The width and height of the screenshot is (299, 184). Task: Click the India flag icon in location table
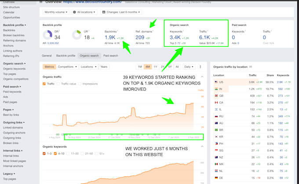pyautogui.click(x=216, y=89)
